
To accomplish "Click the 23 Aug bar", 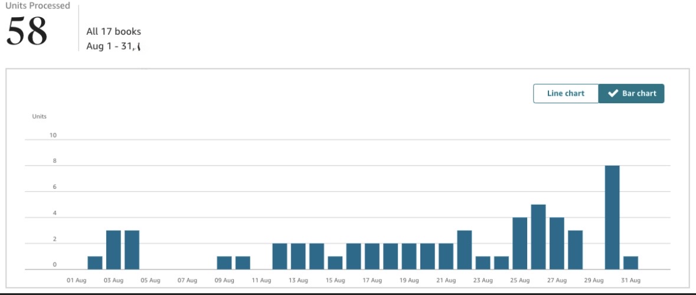I will (483, 263).
